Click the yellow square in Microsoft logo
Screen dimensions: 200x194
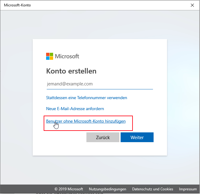tap(51, 58)
